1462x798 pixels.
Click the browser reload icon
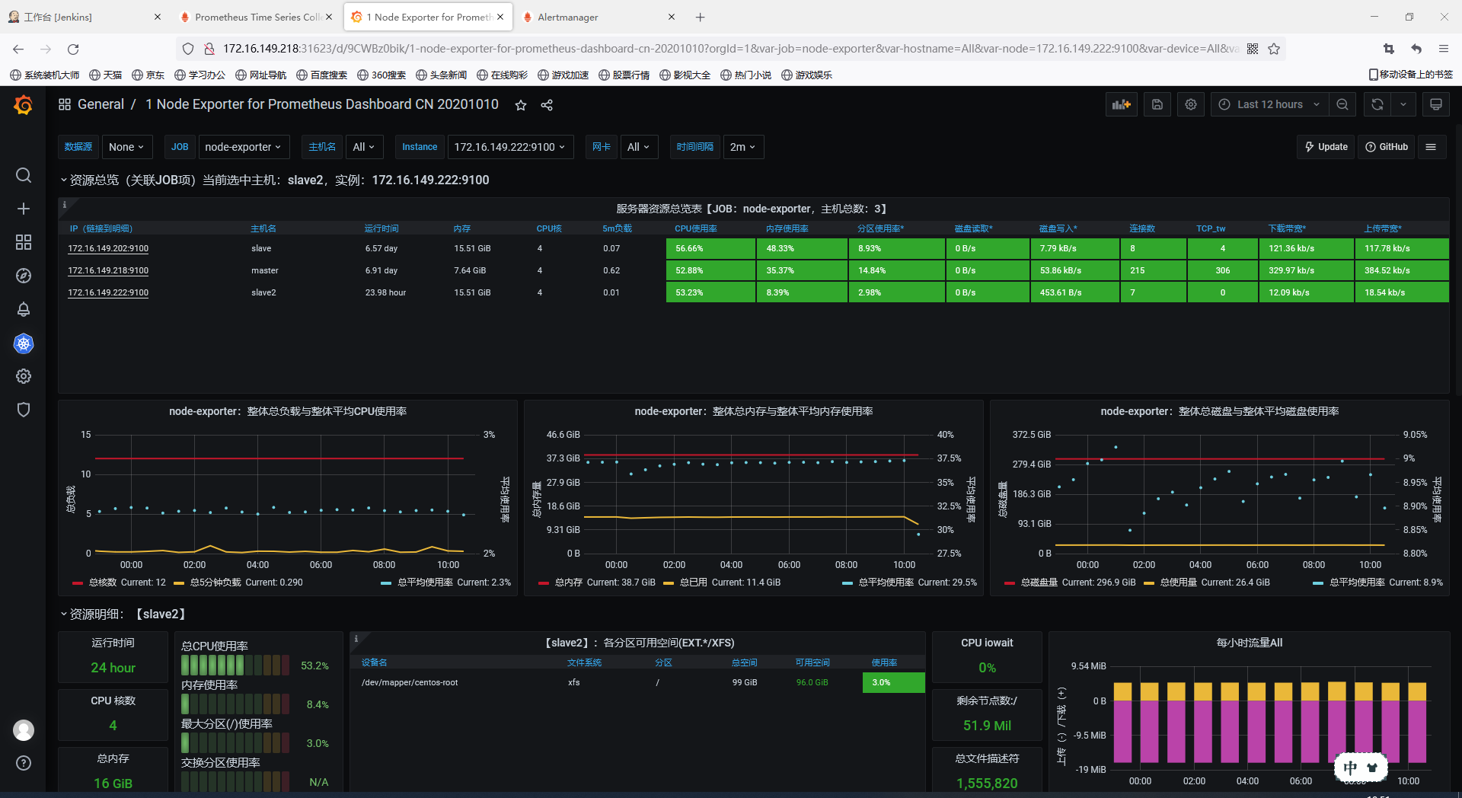pos(73,49)
